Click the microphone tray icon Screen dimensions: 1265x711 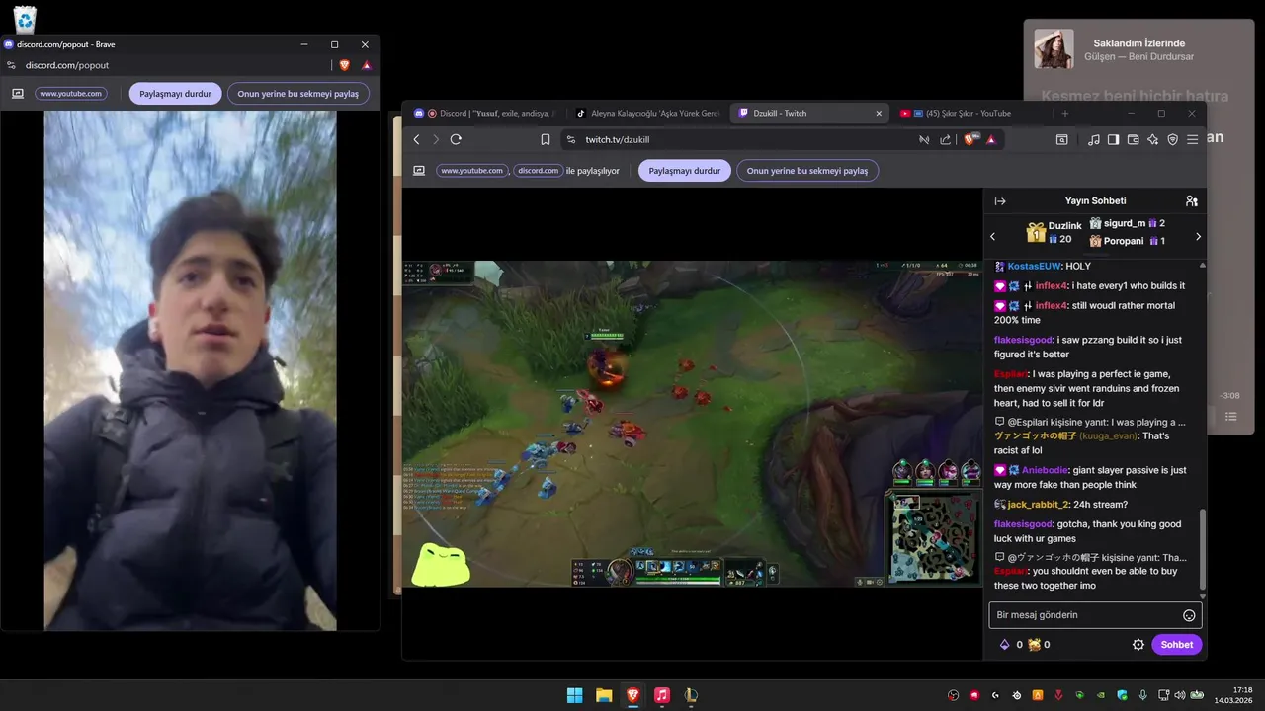click(x=1142, y=695)
